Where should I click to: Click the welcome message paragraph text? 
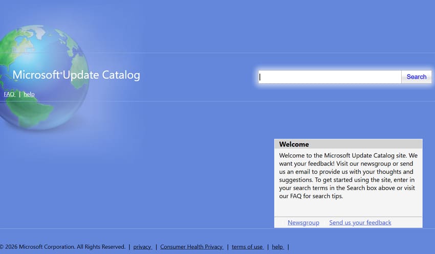[348, 176]
